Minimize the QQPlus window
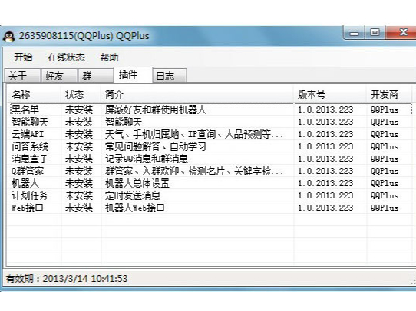416x311 pixels. coord(354,33)
